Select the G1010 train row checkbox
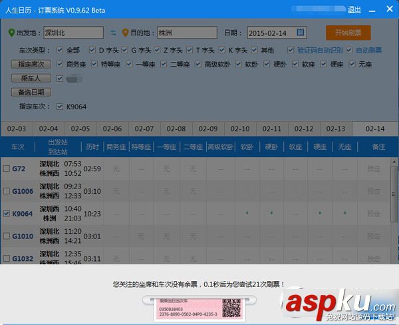The width and height of the screenshot is (399, 325). point(7,236)
